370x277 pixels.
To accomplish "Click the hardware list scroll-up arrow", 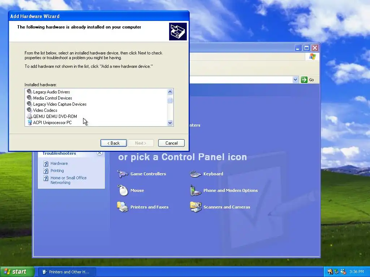I will pyautogui.click(x=170, y=92).
